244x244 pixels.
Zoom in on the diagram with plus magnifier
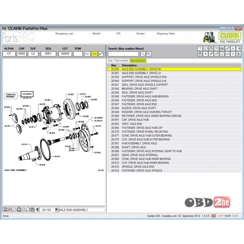[9, 210]
